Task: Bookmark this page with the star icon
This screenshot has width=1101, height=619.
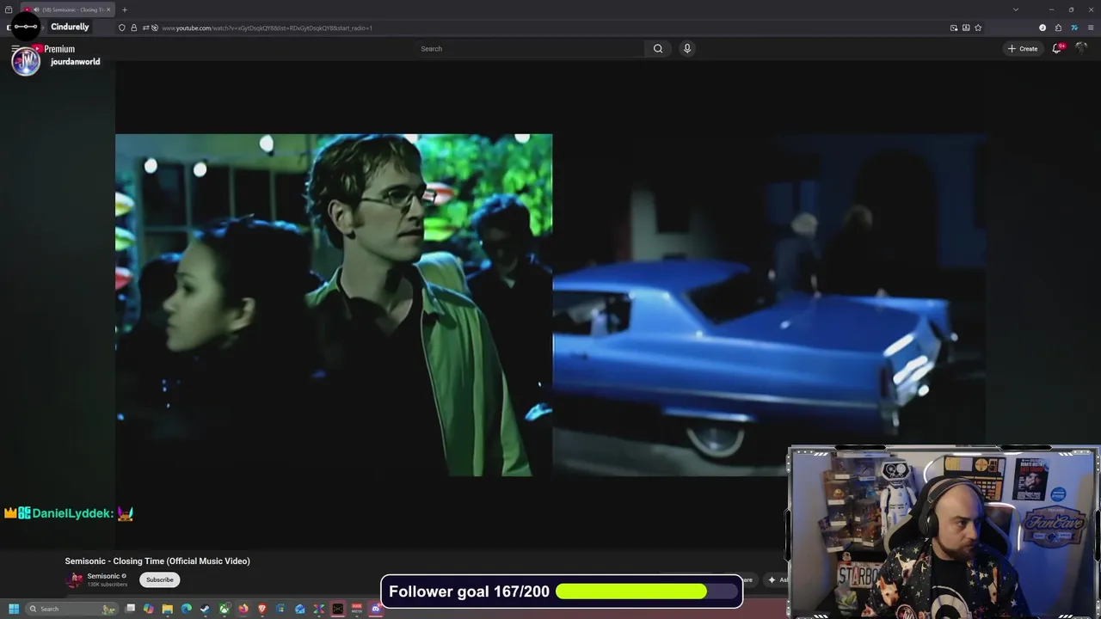Action: click(x=978, y=28)
